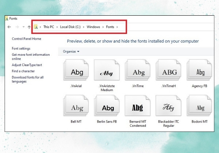219x153 pixels.
Task: Click the Bodoni MT name label
Action: [x=199, y=122]
